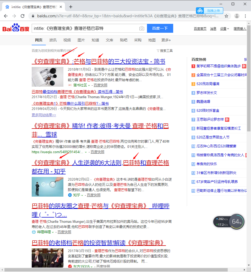Click the Baidu logo

(16, 28)
